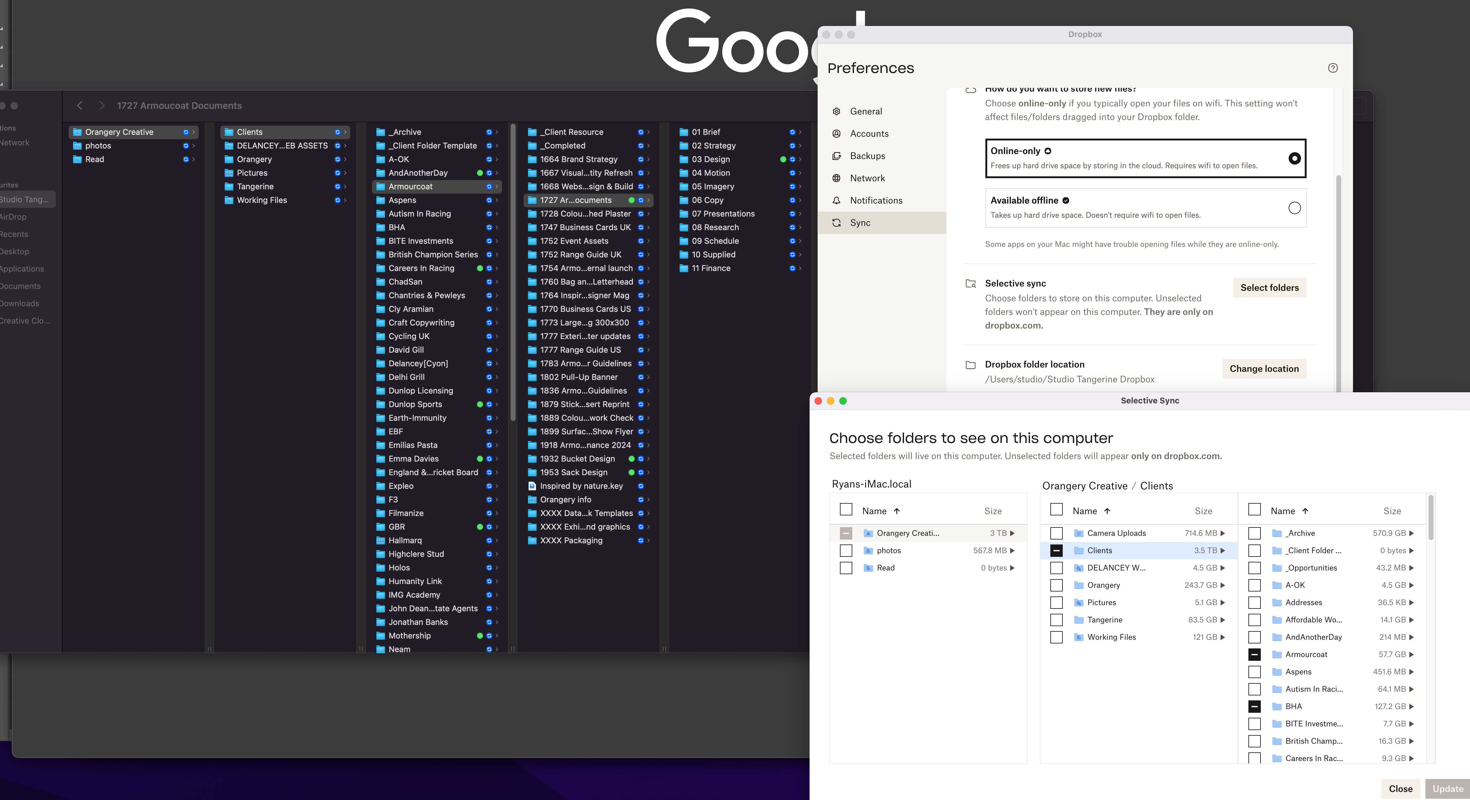Select the 1953 Sack Design folder row
The image size is (1470, 800).
tap(588, 472)
